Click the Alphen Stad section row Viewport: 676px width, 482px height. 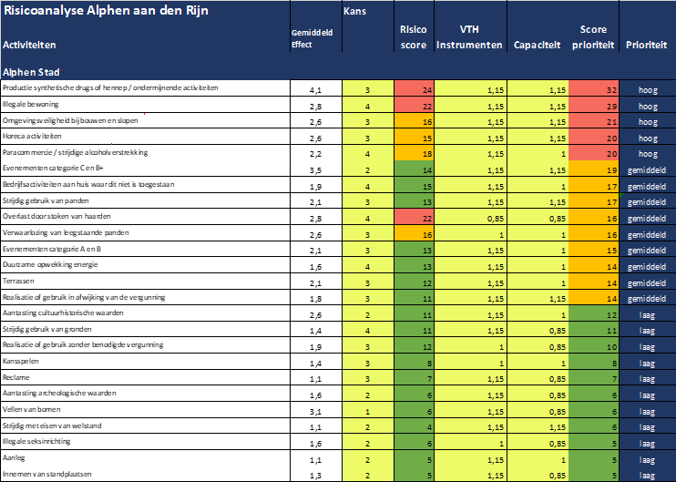tap(32, 71)
